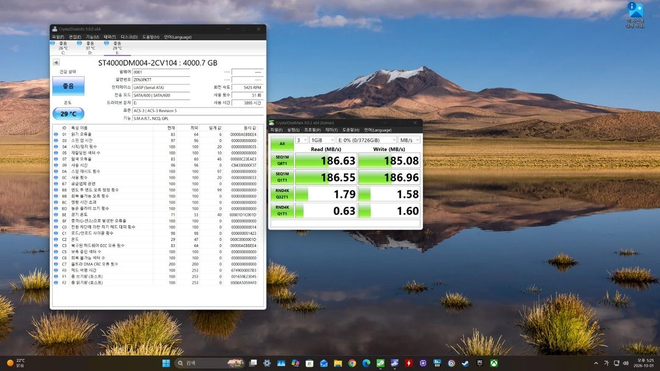Click the 186.63 SEQ1M Q8T1 read result

(326, 160)
